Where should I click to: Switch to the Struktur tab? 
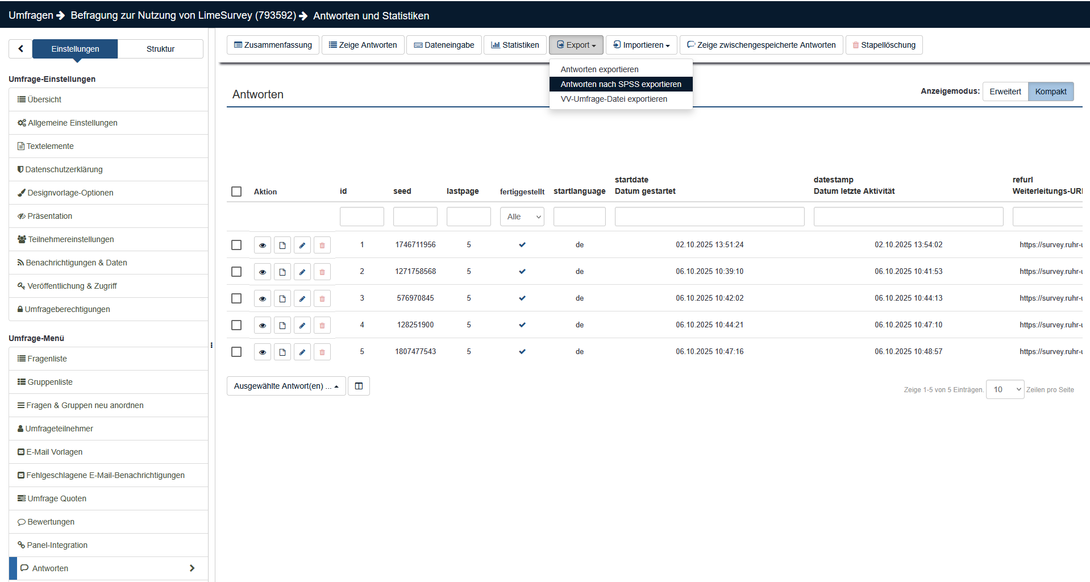tap(160, 49)
